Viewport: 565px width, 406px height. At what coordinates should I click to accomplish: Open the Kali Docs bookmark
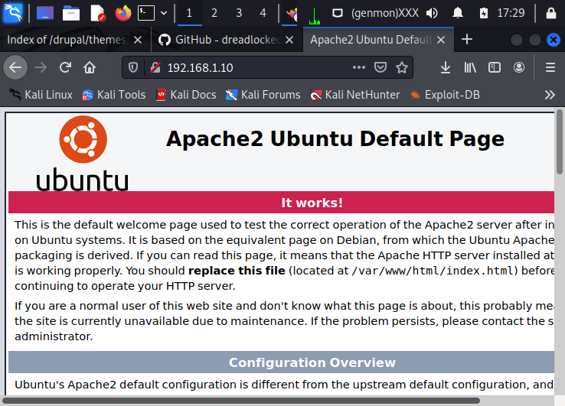point(186,95)
